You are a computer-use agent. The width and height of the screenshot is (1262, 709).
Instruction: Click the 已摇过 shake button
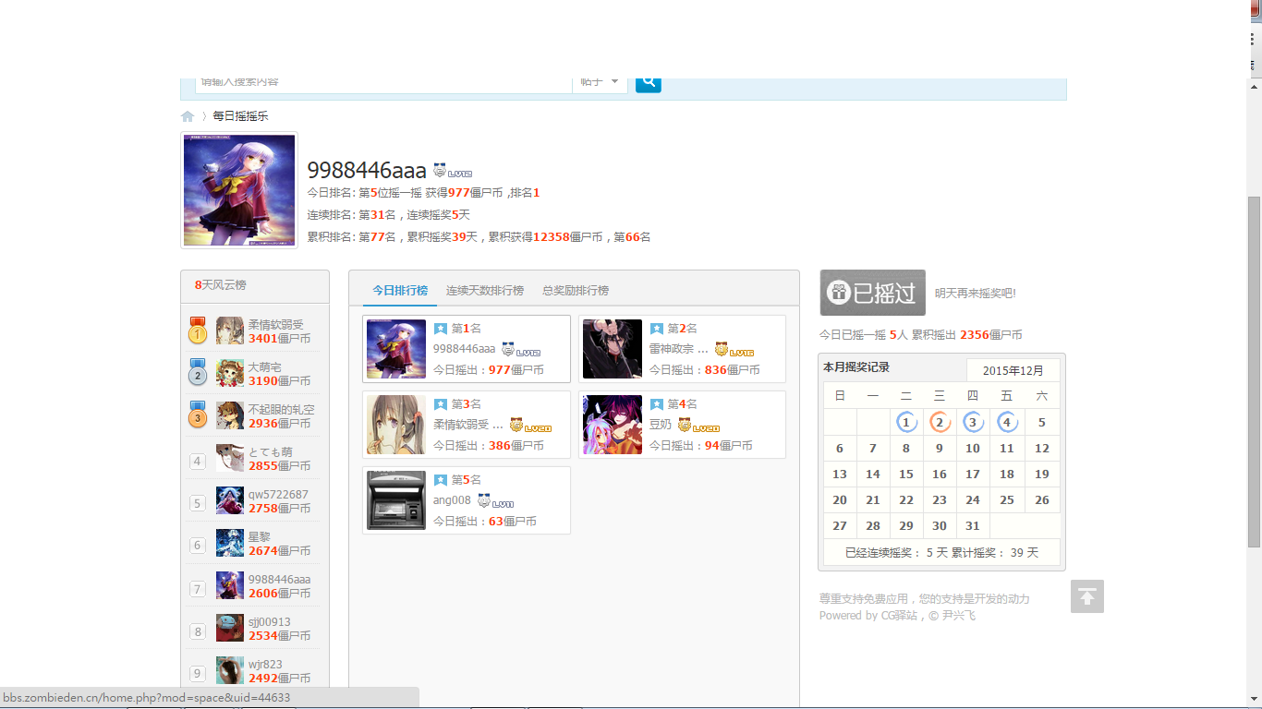click(873, 293)
